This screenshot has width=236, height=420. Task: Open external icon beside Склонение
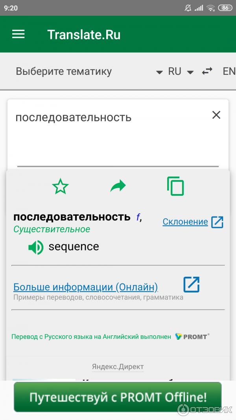(217, 222)
